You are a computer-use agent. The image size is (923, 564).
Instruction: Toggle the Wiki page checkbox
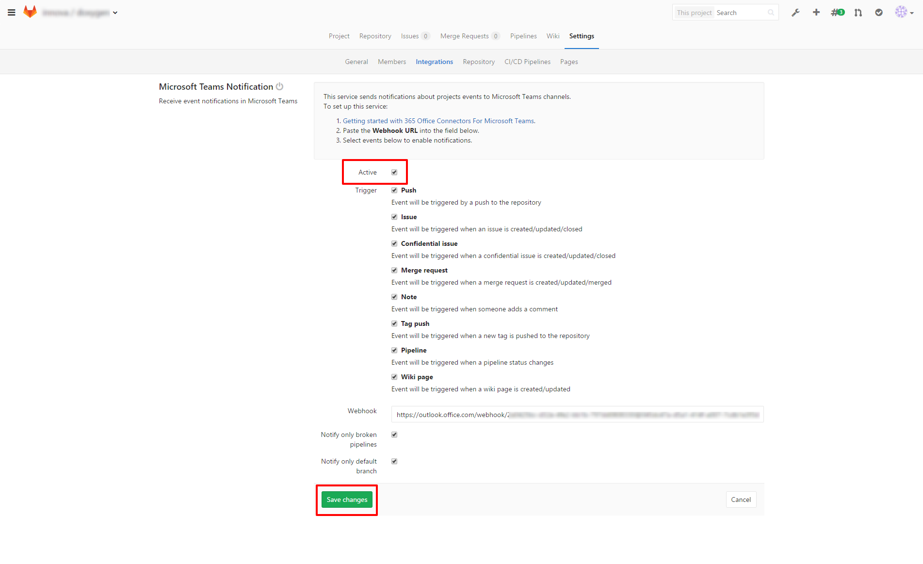click(394, 377)
